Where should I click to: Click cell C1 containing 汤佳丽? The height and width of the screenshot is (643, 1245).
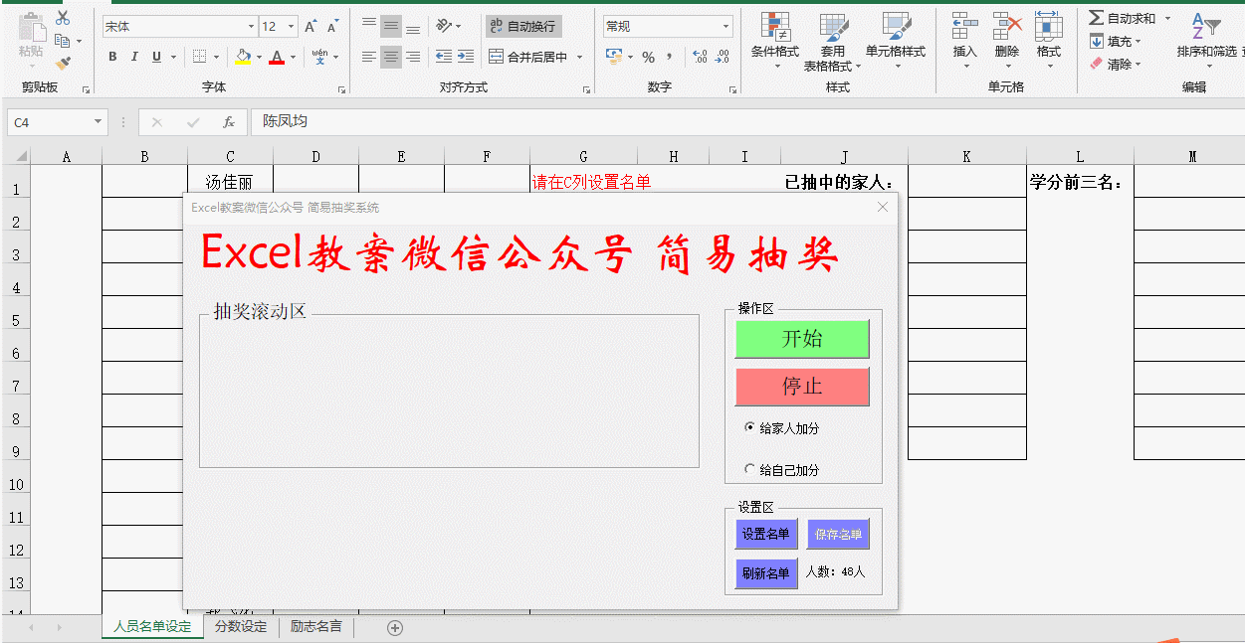point(230,182)
